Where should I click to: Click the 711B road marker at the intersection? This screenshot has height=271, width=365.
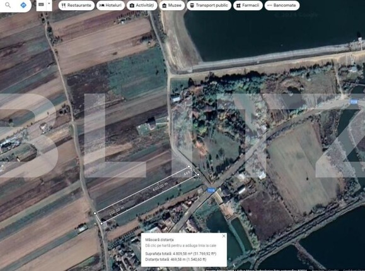[211, 190]
